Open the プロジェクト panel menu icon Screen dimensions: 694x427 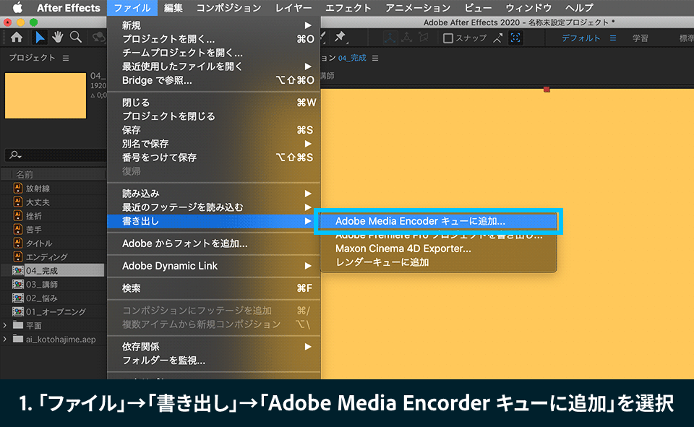pos(66,58)
